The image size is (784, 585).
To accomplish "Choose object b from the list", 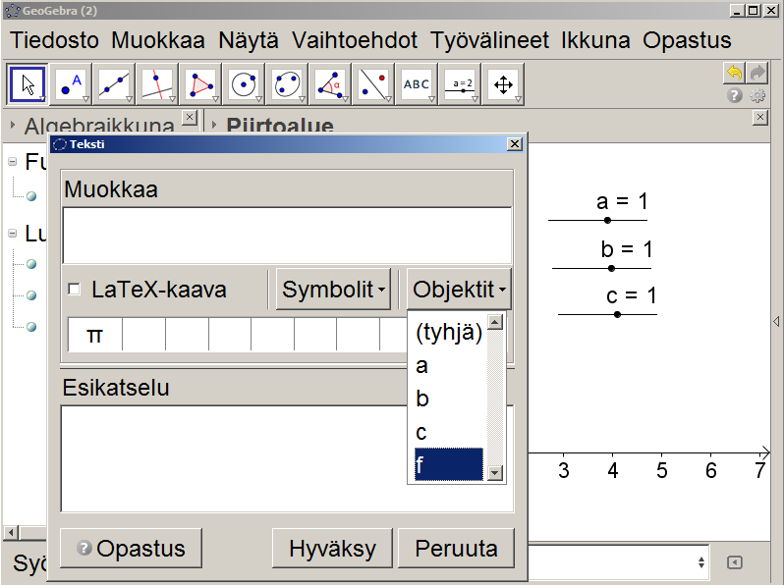I will [x=449, y=399].
